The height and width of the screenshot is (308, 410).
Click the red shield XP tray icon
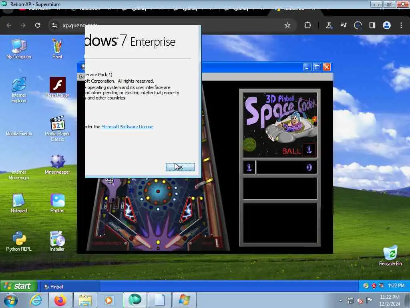[x=374, y=286]
